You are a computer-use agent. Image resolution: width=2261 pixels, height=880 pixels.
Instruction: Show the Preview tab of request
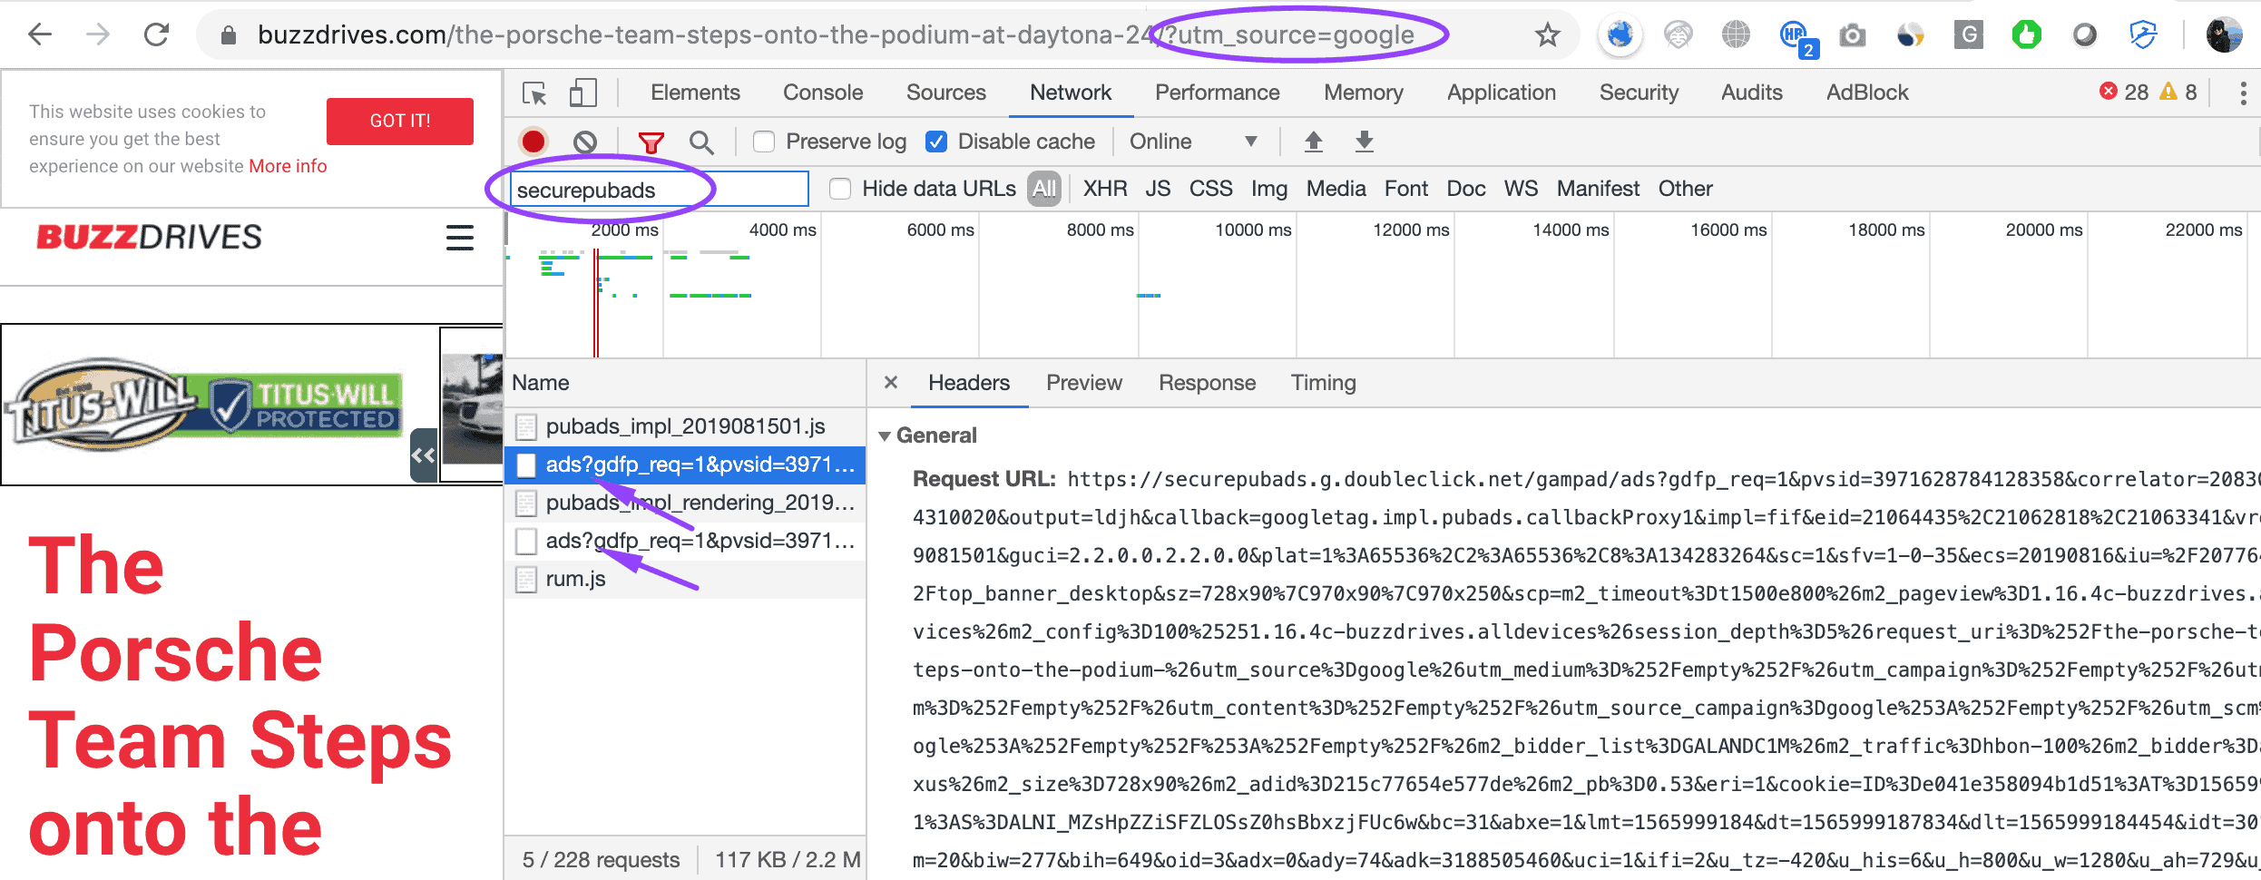coord(1083,383)
